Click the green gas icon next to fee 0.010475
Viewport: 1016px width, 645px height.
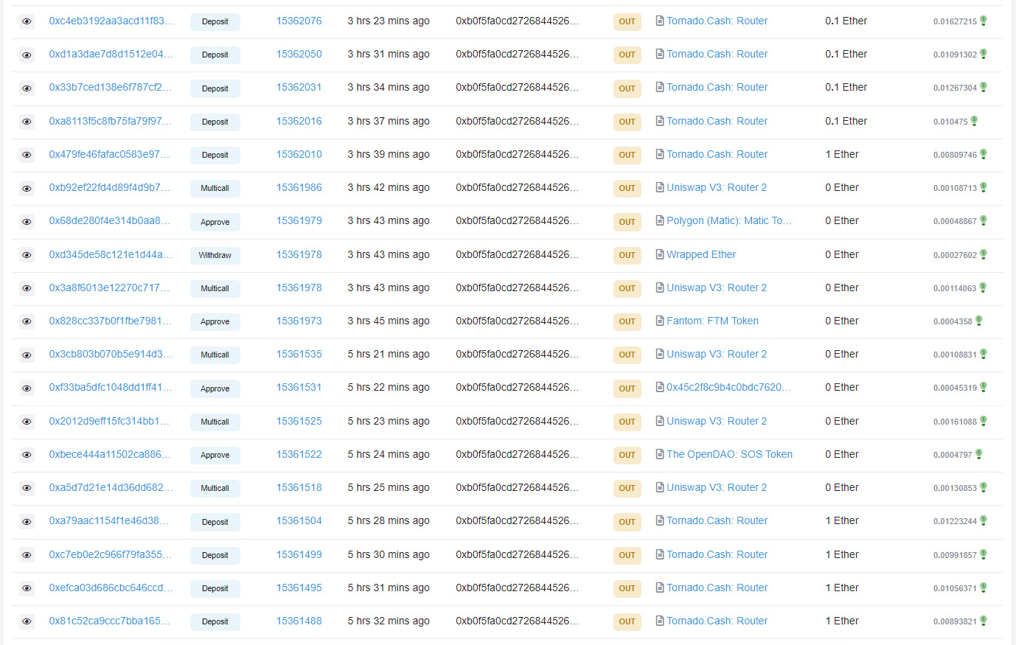point(974,121)
